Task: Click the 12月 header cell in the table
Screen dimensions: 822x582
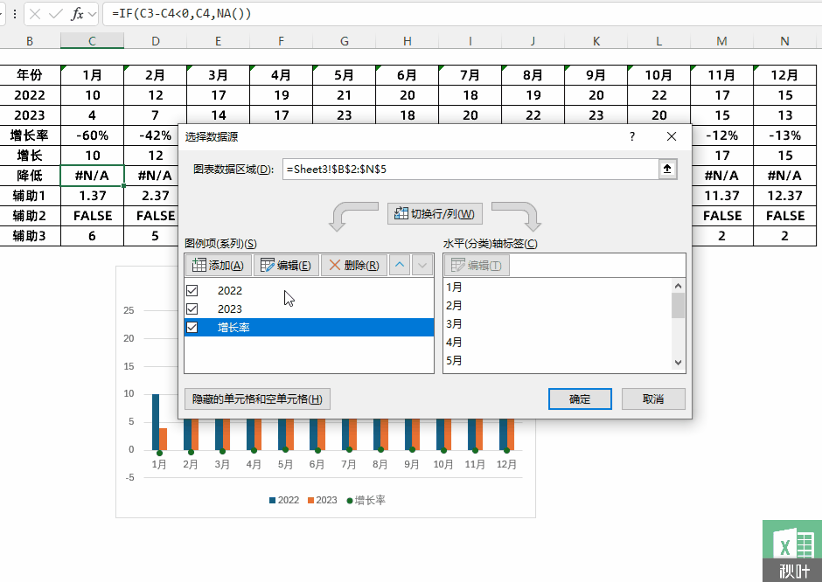Action: [x=784, y=75]
